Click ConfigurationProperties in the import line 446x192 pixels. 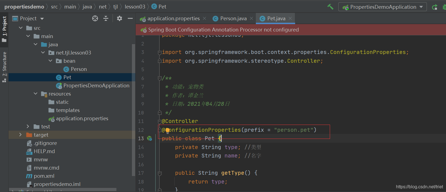pyautogui.click(x=368, y=52)
